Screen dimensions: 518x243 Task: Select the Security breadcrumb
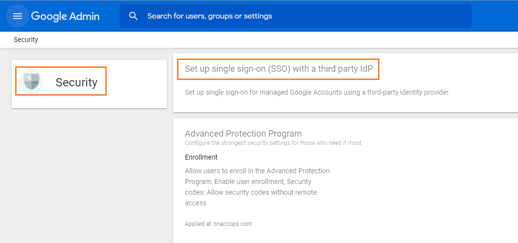click(x=26, y=40)
